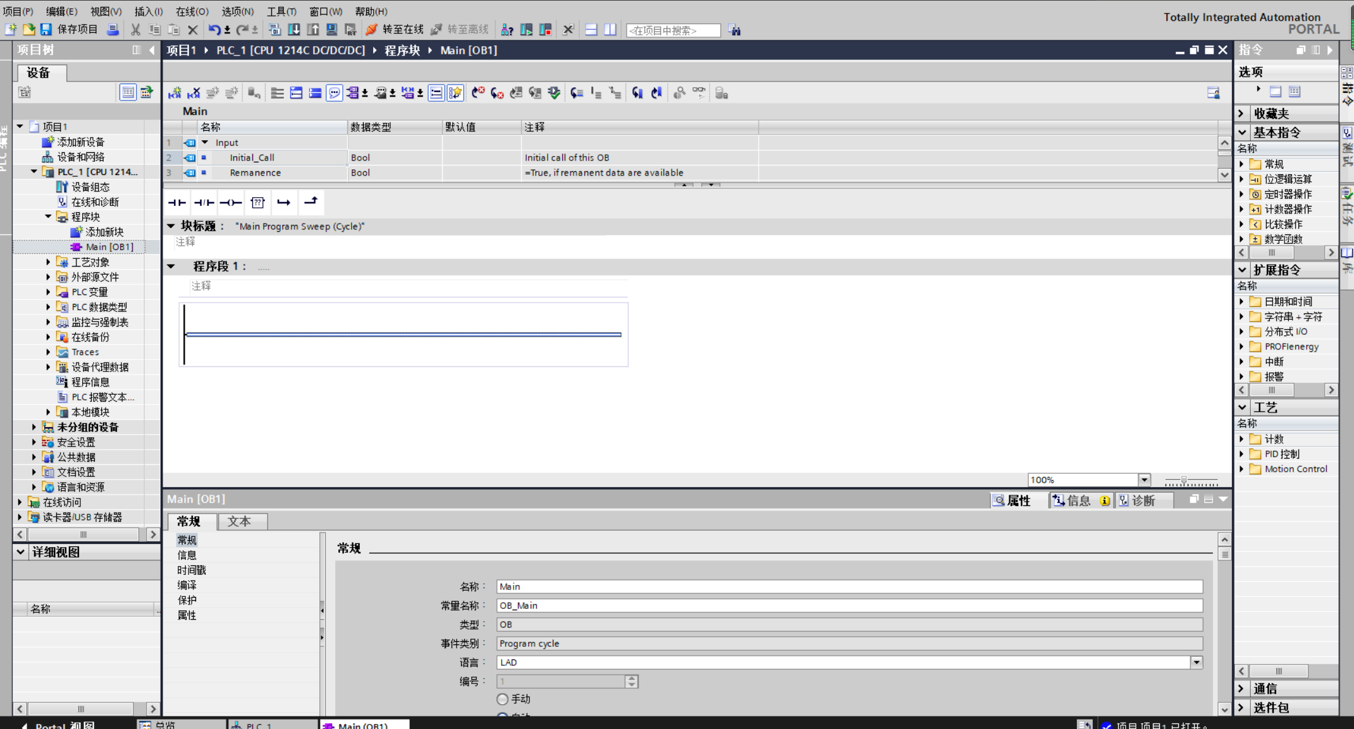
Task: Switch to the 文本 tab in properties
Action: click(x=240, y=522)
